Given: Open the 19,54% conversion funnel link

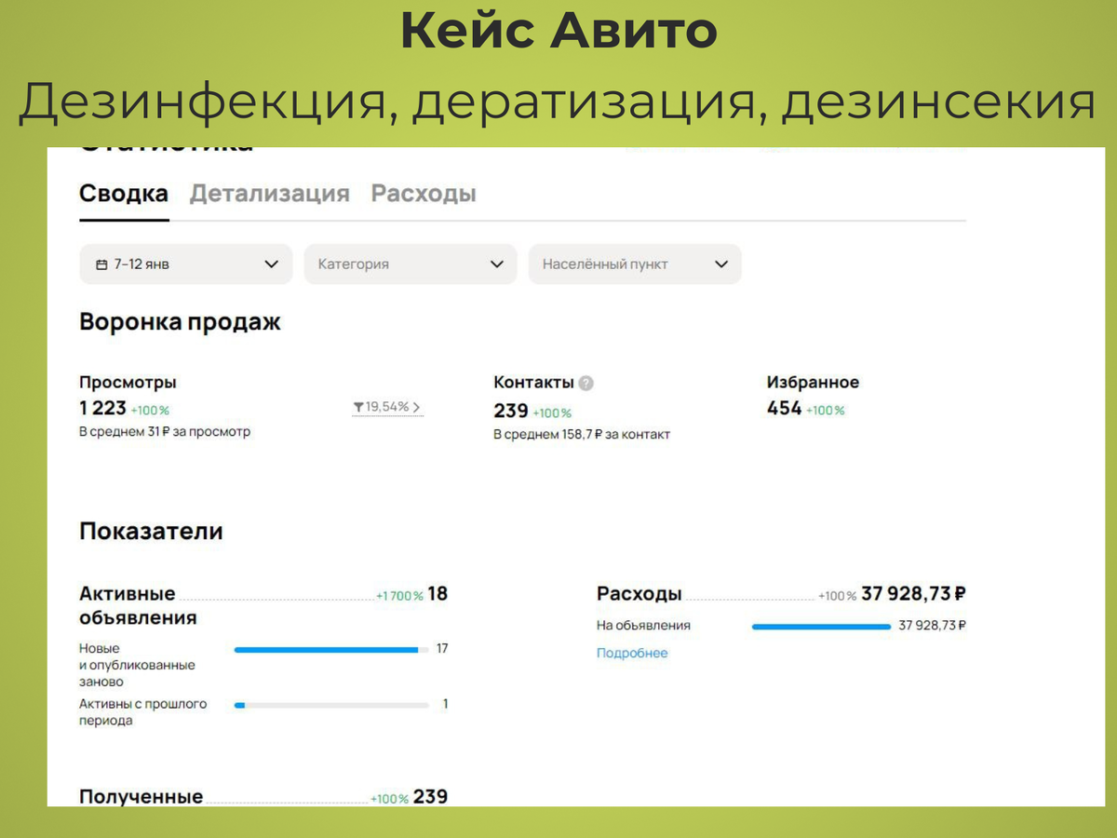Looking at the screenshot, I should click(x=387, y=407).
